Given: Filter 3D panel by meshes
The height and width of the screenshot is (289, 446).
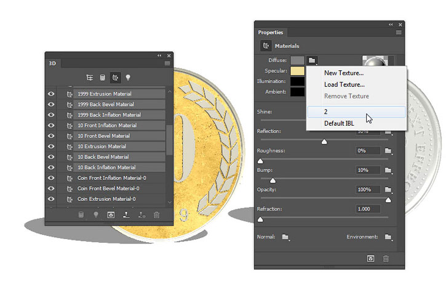Looking at the screenshot, I should pyautogui.click(x=102, y=78).
